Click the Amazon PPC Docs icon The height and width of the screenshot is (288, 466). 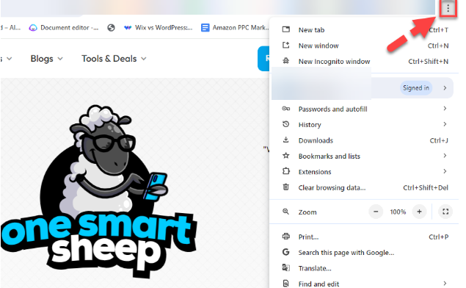point(205,28)
